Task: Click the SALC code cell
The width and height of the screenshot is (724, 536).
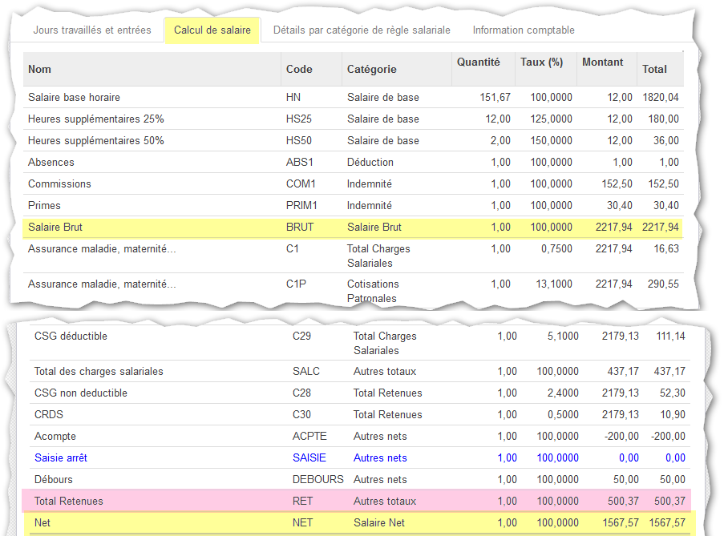Action: pyautogui.click(x=306, y=372)
